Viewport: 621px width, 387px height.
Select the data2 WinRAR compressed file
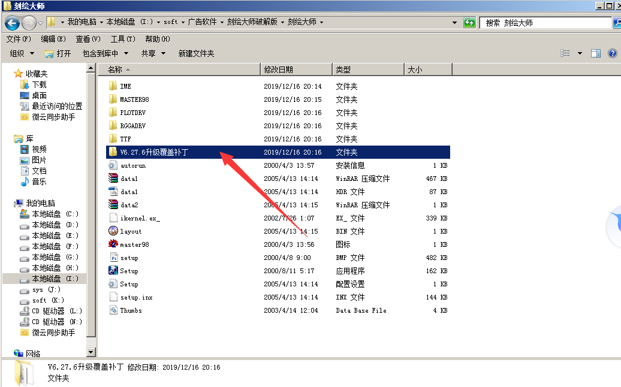128,205
